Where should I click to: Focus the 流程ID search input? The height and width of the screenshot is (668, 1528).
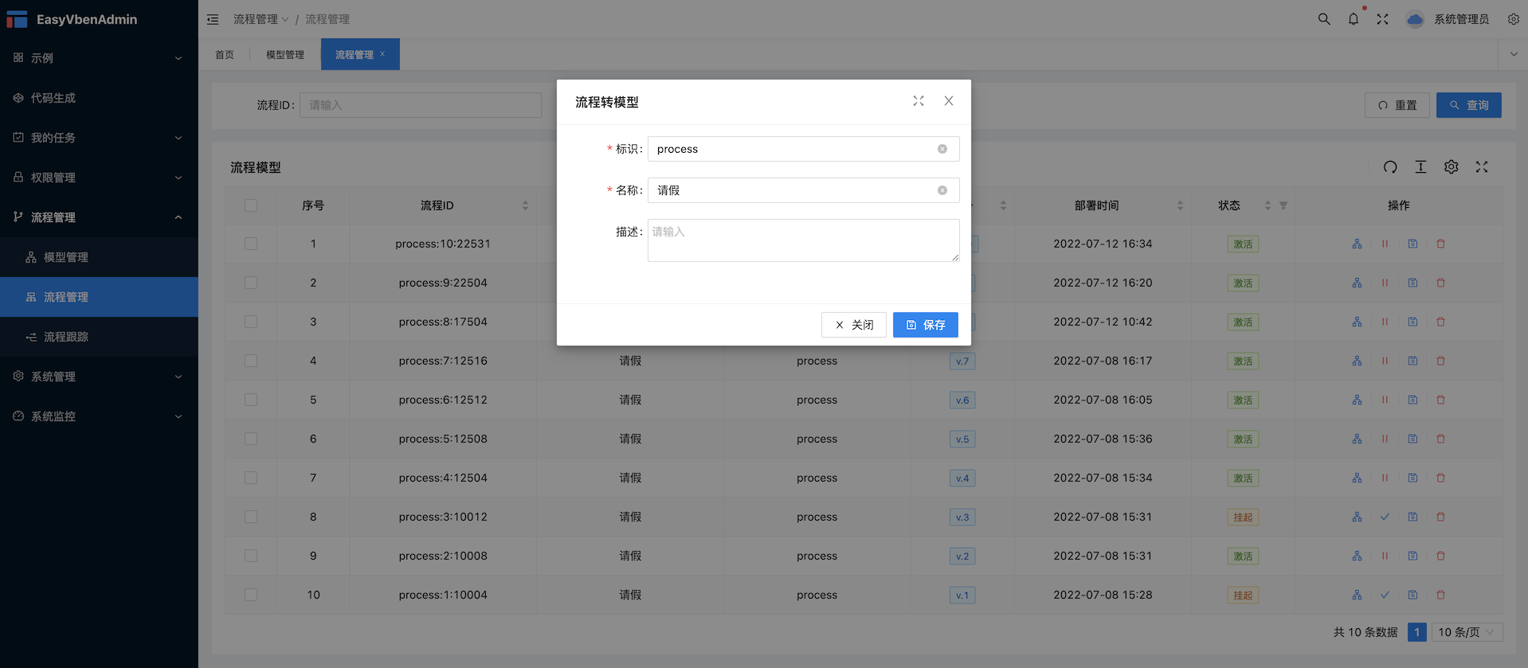[421, 105]
